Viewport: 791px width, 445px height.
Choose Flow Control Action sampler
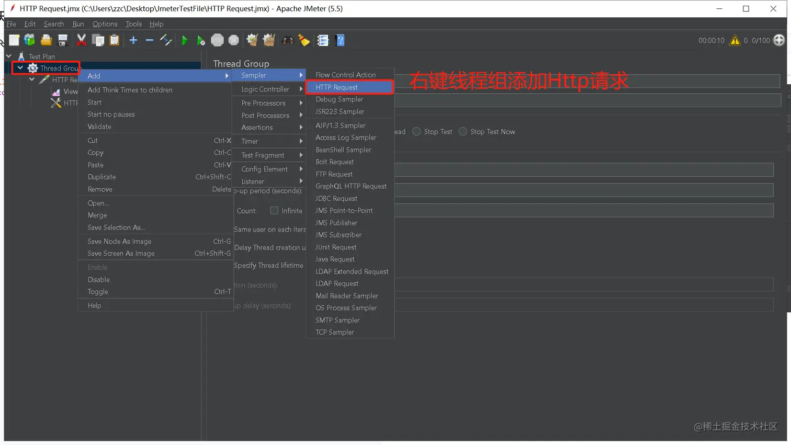point(350,75)
